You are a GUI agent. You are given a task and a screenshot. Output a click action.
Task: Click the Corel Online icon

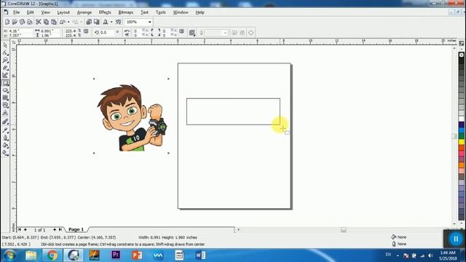[x=118, y=22]
